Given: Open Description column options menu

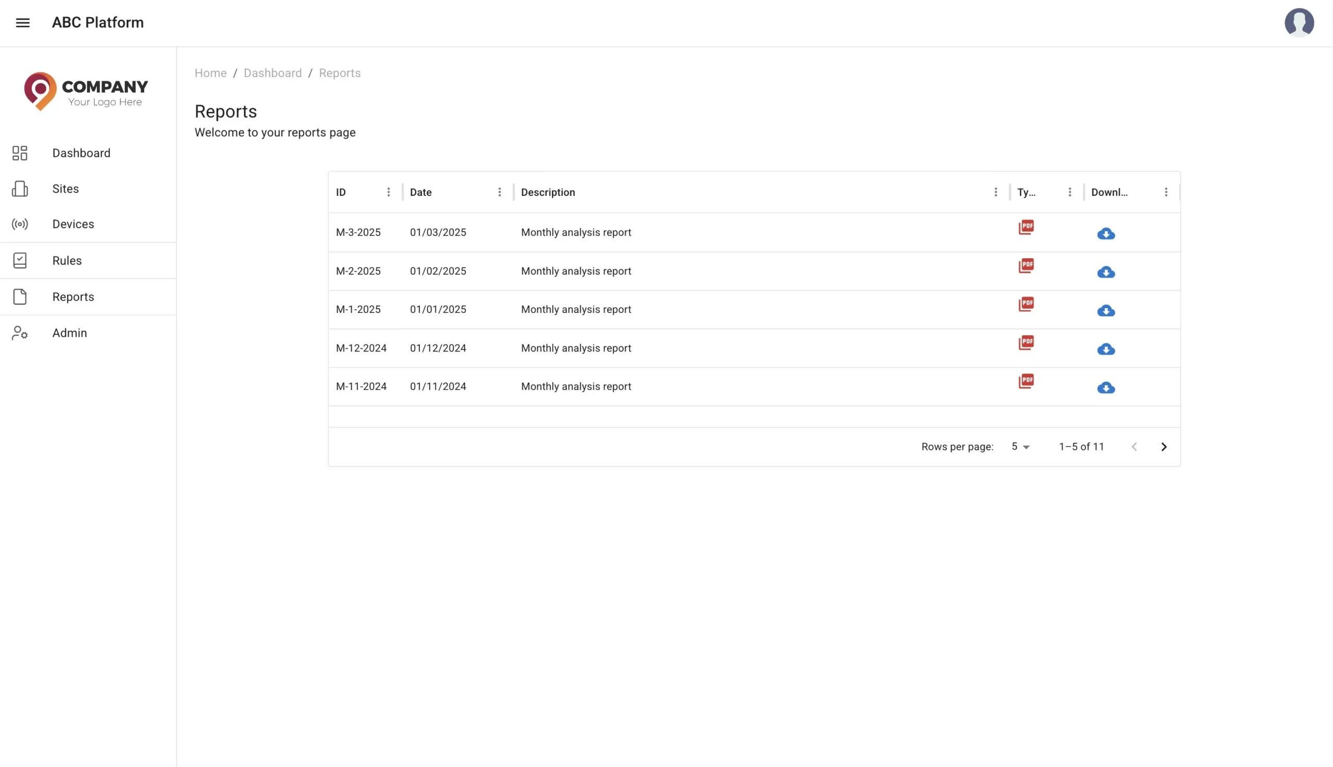Looking at the screenshot, I should pyautogui.click(x=996, y=192).
